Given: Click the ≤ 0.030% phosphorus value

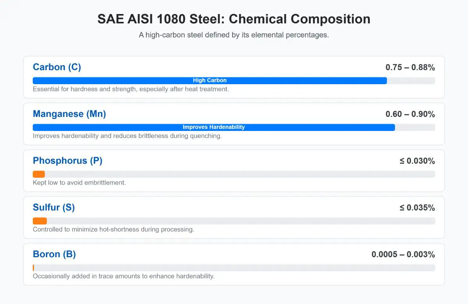Looking at the screenshot, I should coord(417,161).
